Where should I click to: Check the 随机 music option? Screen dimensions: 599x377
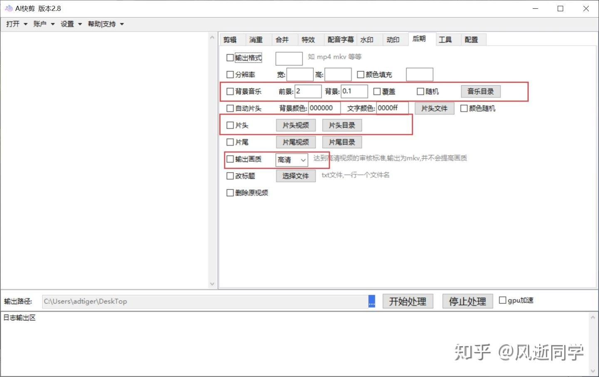pyautogui.click(x=421, y=91)
